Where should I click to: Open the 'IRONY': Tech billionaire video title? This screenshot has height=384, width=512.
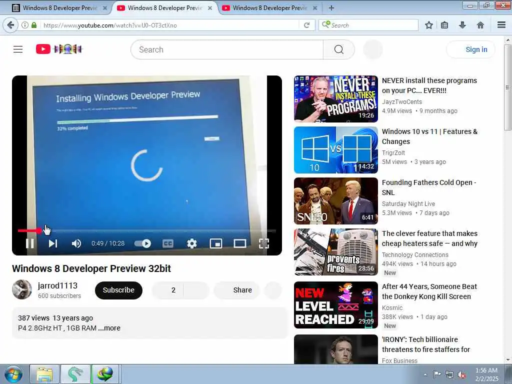coord(426,344)
